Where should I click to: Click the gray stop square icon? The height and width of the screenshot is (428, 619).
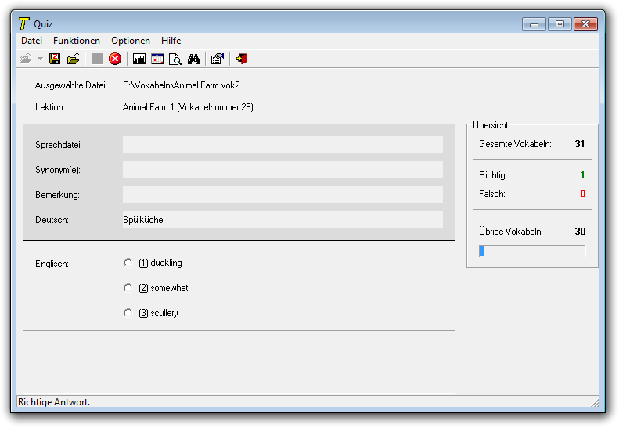97,59
